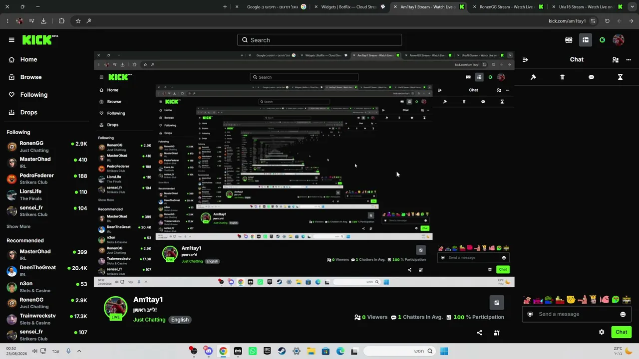639x359 pixels.
Task: Bookmark this page with the star icon
Action: coord(78,21)
